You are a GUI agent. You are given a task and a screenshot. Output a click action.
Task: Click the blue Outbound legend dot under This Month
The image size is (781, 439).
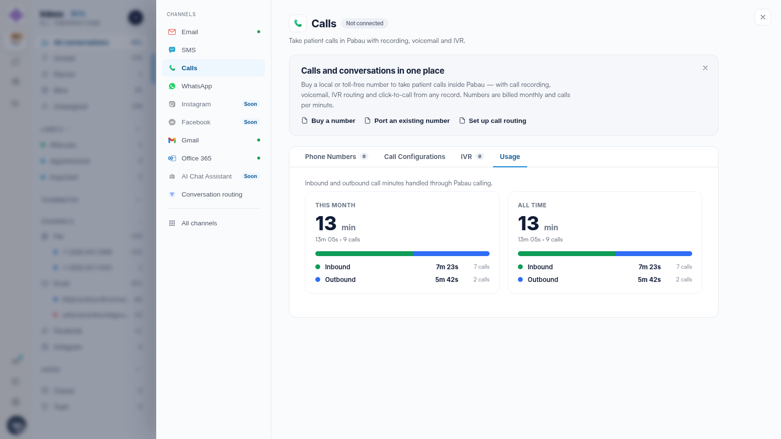(318, 279)
